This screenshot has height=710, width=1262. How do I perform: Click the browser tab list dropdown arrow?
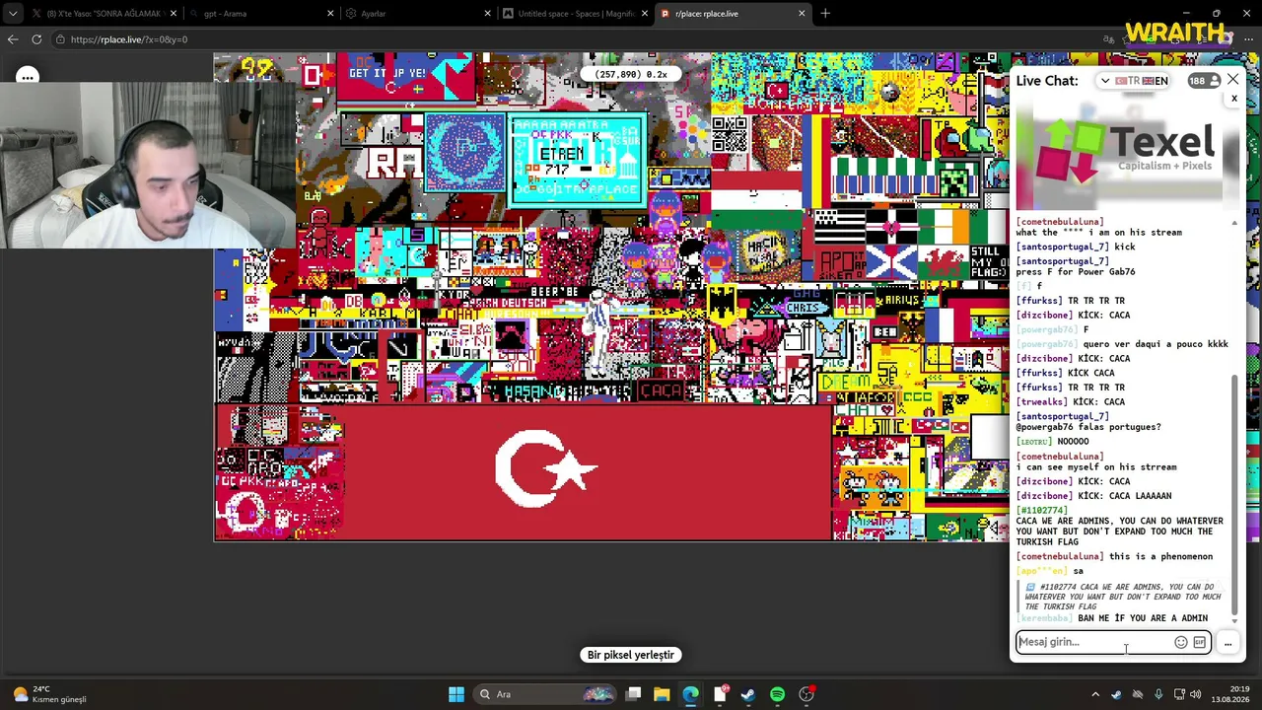[x=12, y=14]
